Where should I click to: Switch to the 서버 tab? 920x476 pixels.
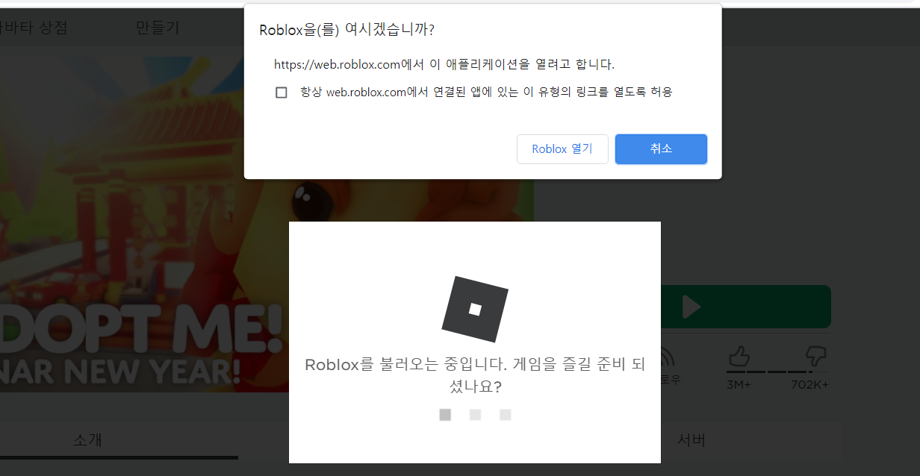tap(691, 439)
